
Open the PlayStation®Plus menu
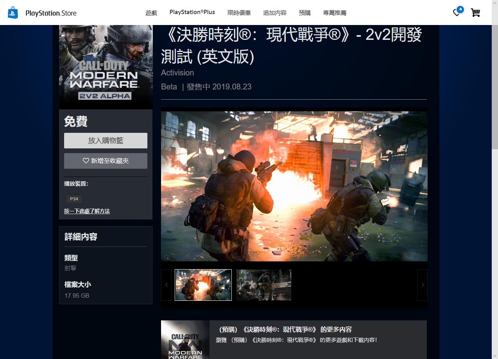click(192, 13)
